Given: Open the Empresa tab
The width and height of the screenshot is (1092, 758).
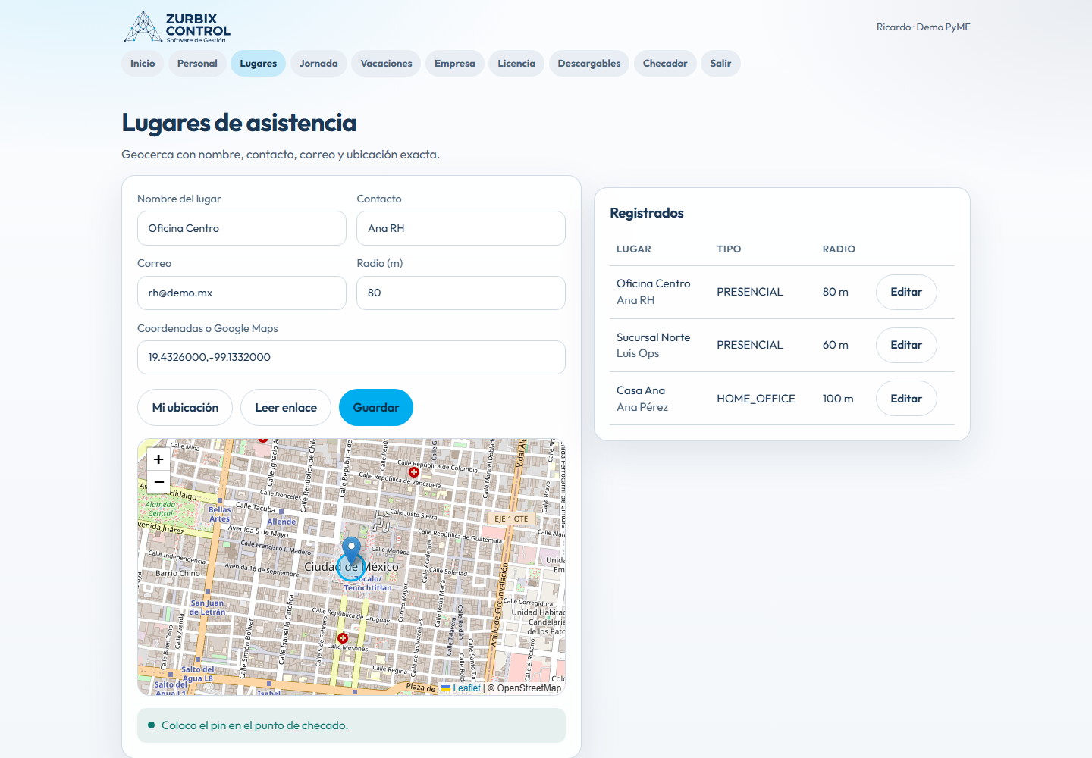Looking at the screenshot, I should (x=455, y=64).
